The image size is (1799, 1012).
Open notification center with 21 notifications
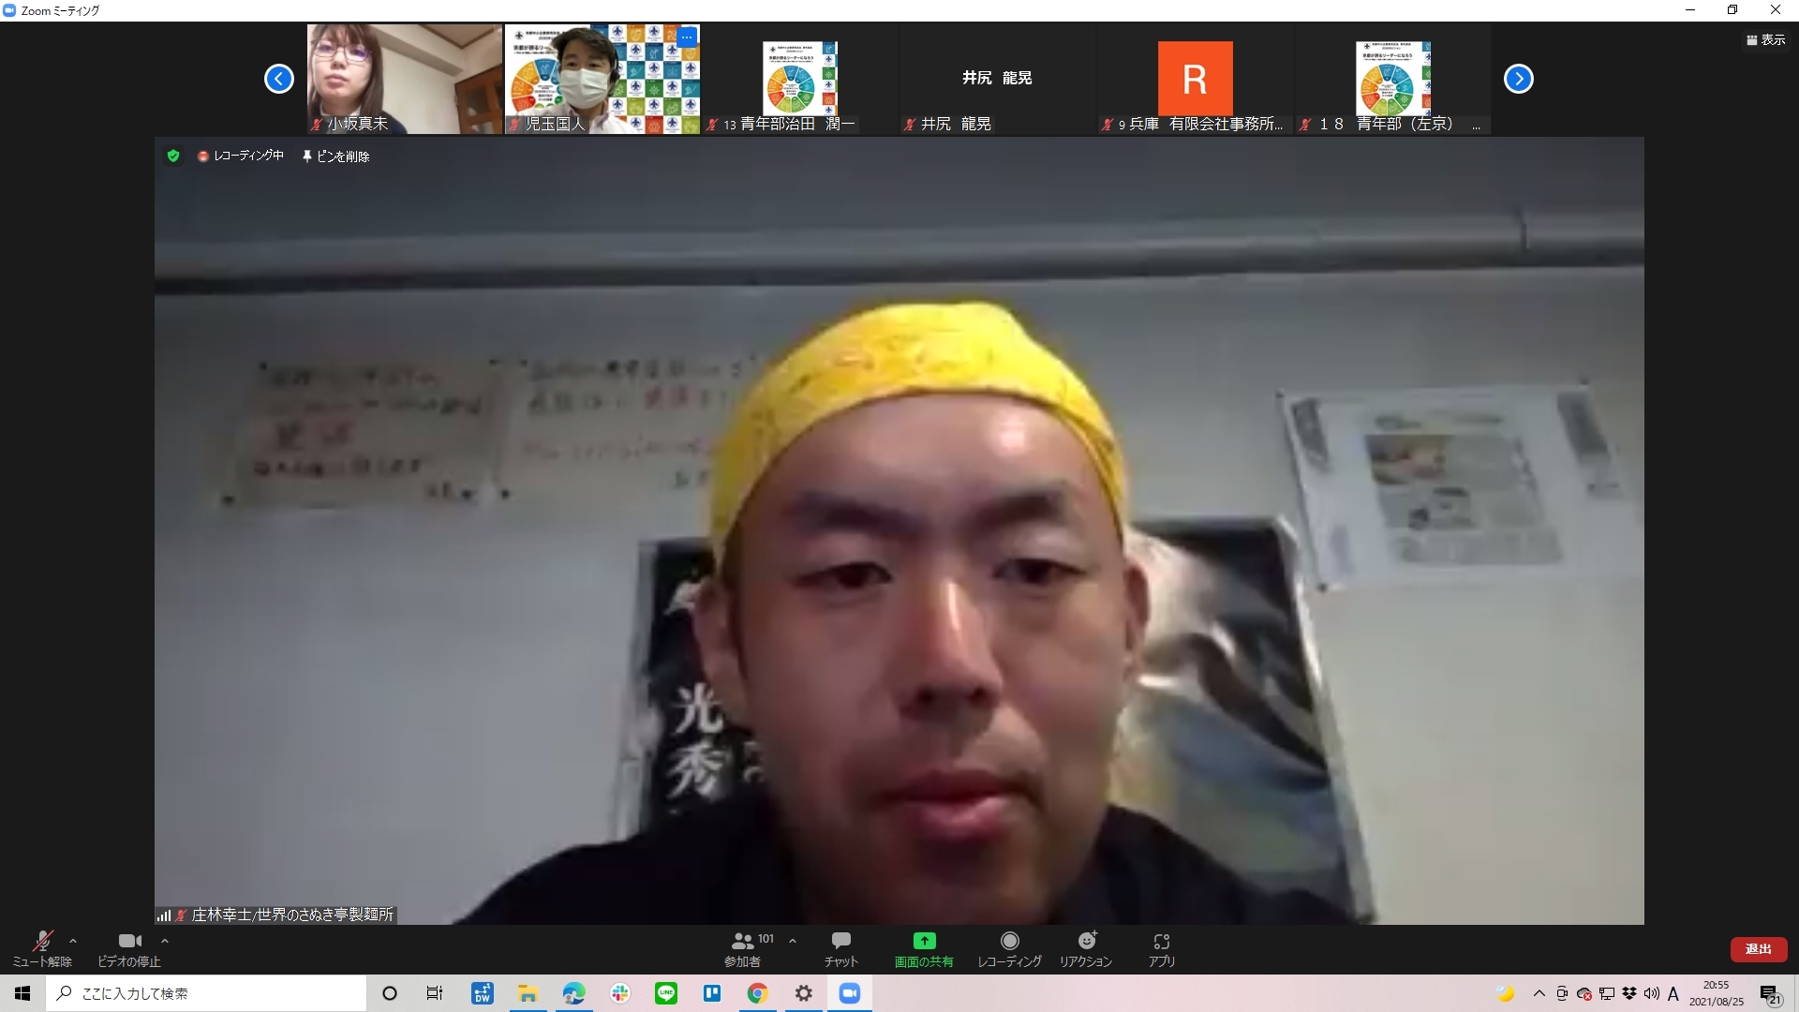pos(1770,994)
